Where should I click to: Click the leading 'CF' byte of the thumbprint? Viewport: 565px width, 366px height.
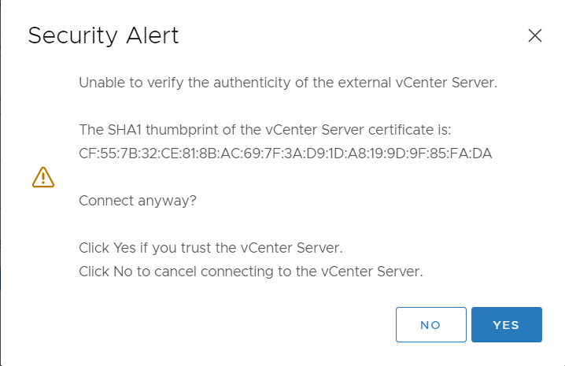[x=87, y=153]
